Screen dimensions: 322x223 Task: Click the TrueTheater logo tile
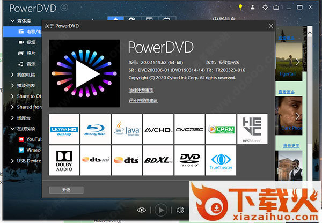[221, 160]
